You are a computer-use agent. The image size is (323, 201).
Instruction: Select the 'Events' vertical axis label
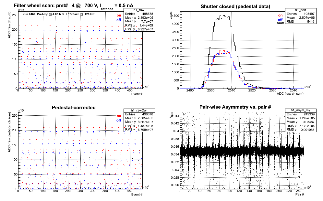[x=171, y=16]
